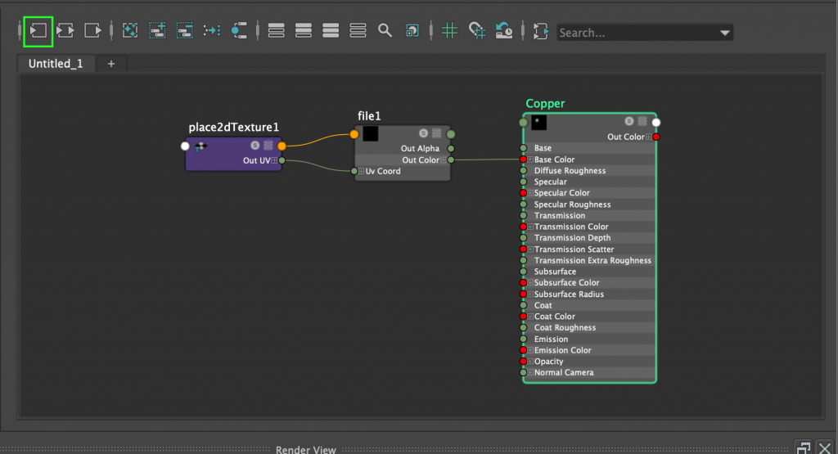The image size is (838, 454).
Task: Expand the Uv Coord attribute on file1
Action: pos(361,171)
